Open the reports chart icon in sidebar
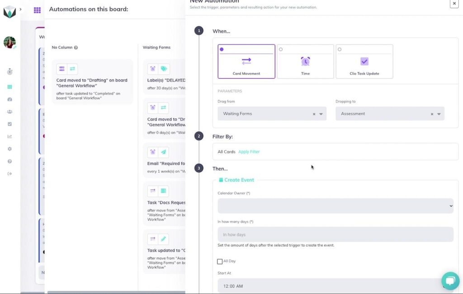 9,136
